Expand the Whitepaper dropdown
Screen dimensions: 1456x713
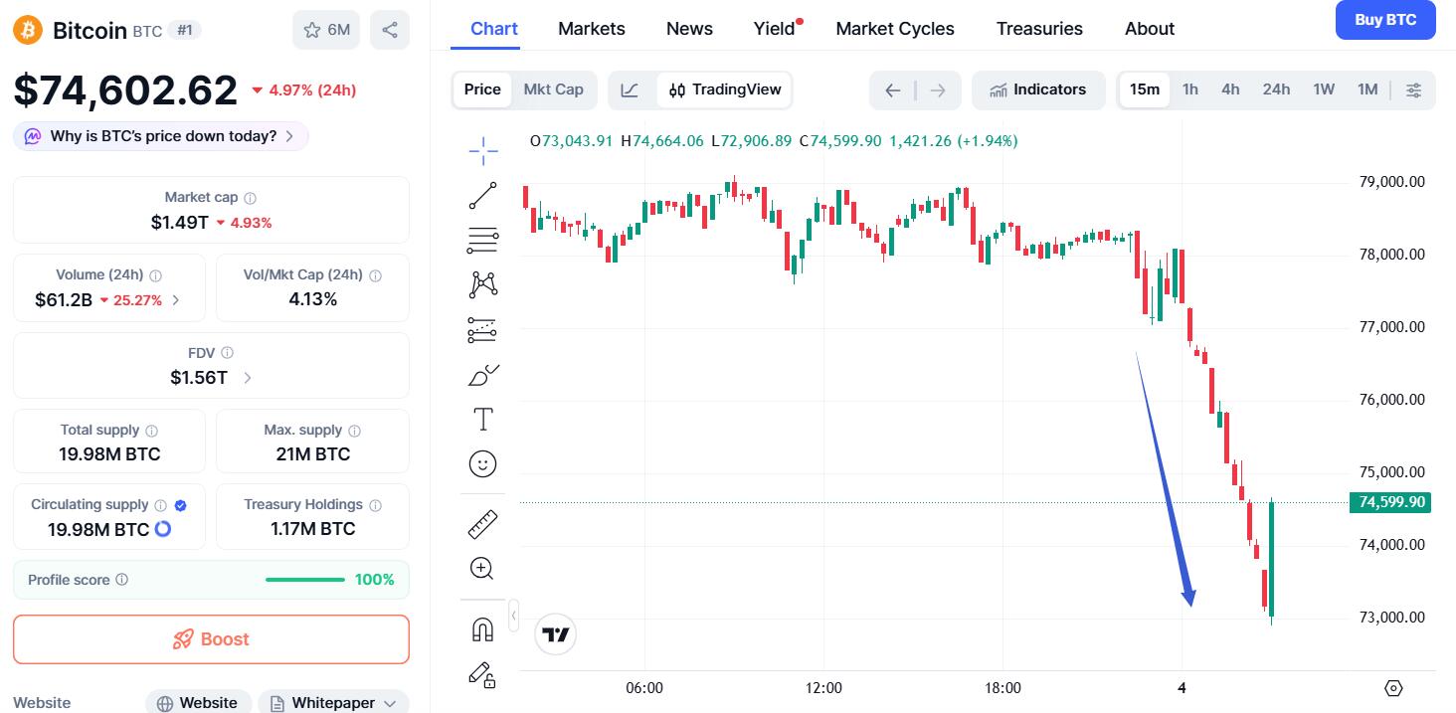[333, 702]
